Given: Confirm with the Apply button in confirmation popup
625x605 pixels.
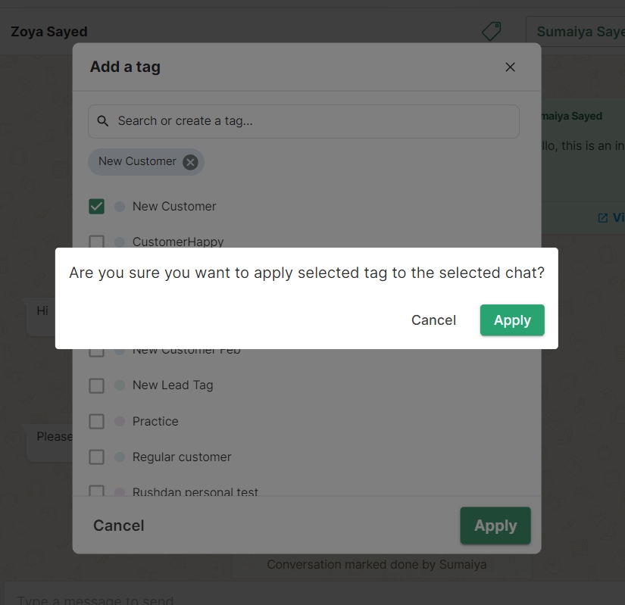Looking at the screenshot, I should point(512,320).
